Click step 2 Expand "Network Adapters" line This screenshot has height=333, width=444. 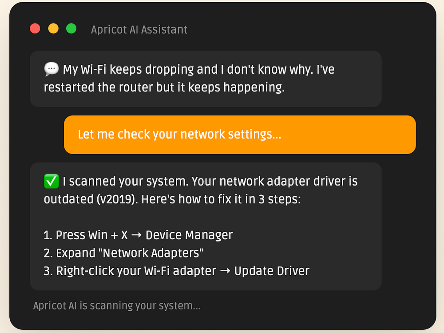(123, 253)
